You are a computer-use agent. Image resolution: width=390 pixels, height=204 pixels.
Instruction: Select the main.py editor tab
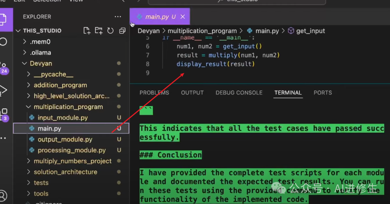tap(160, 16)
